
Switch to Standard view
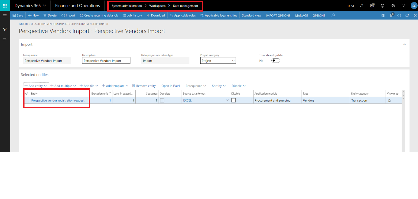click(251, 15)
